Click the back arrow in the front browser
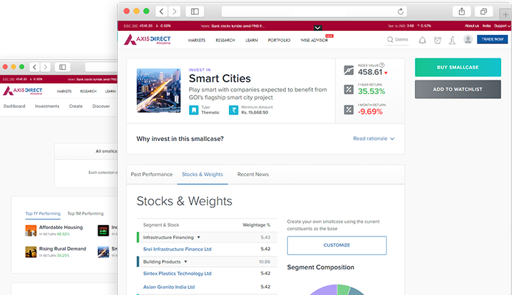This screenshot has width=512, height=295. 162,12
